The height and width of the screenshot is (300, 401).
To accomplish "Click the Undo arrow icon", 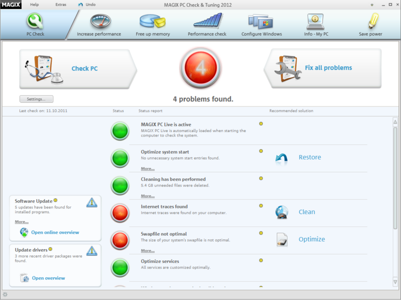I will click(81, 4).
